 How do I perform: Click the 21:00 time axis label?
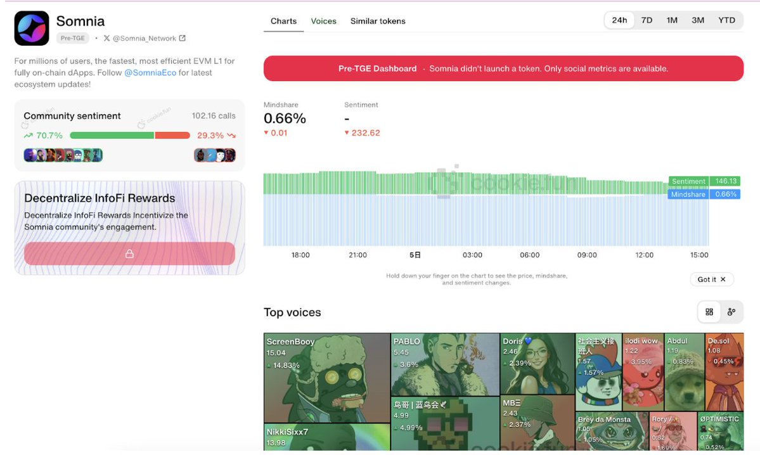click(x=357, y=255)
